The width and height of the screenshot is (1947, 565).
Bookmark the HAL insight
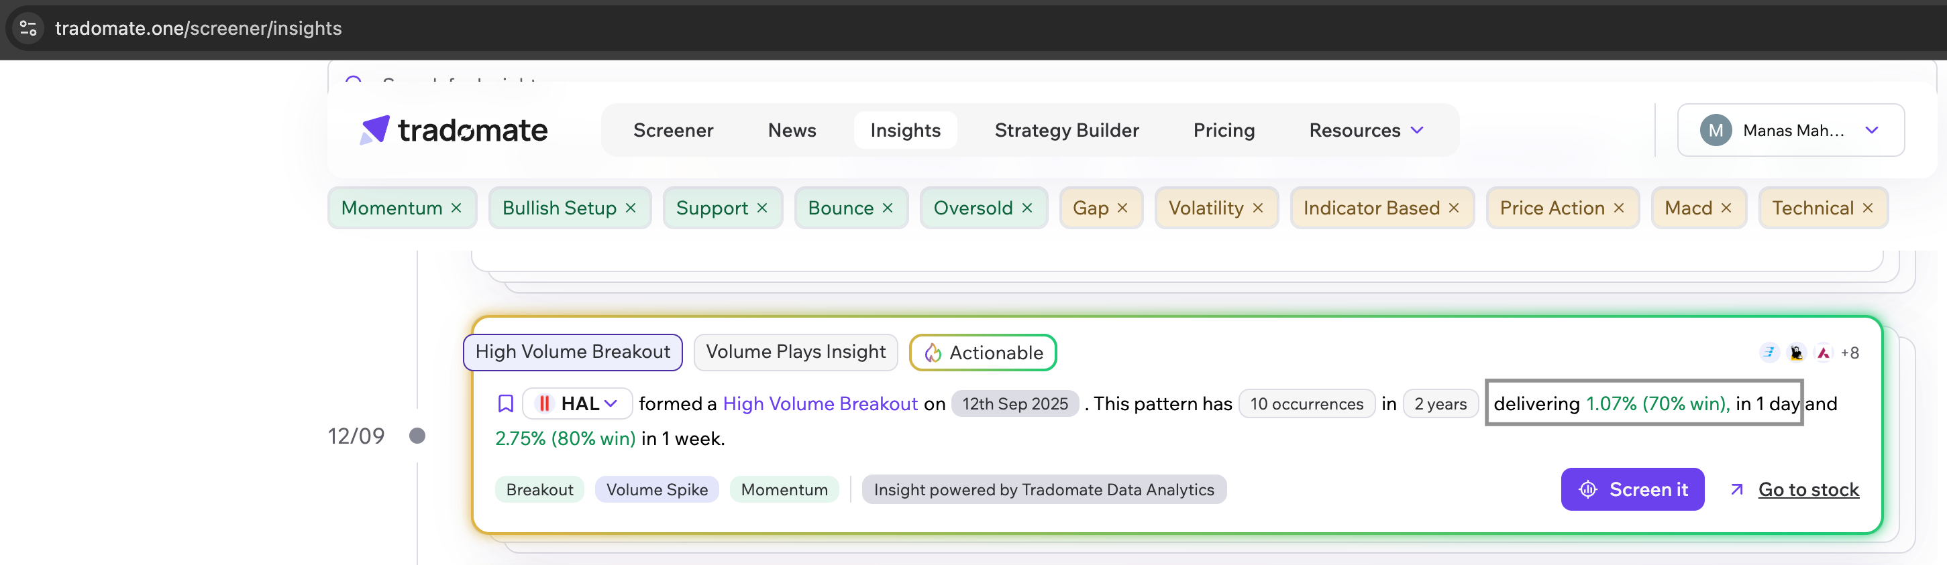506,404
